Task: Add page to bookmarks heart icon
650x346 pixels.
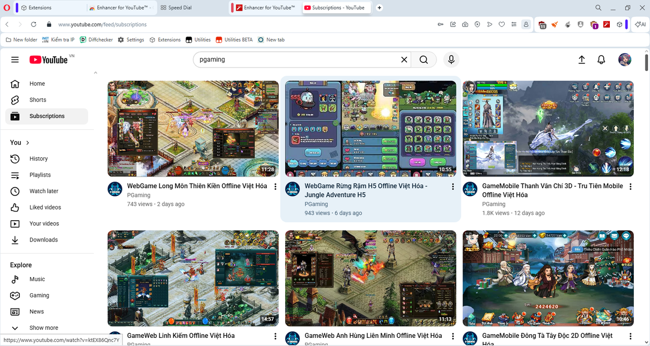Action: (502, 24)
